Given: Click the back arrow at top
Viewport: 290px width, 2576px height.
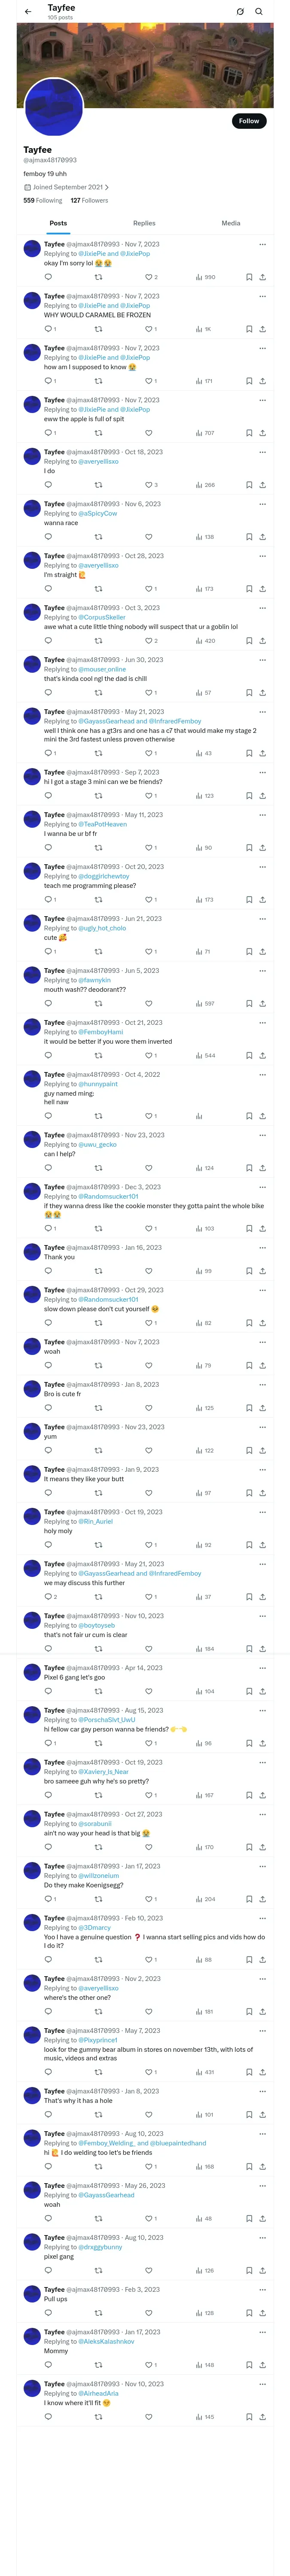Looking at the screenshot, I should tap(28, 11).
